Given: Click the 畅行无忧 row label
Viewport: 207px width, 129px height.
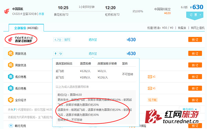Looking at the screenshot, I should click(x=20, y=126).
